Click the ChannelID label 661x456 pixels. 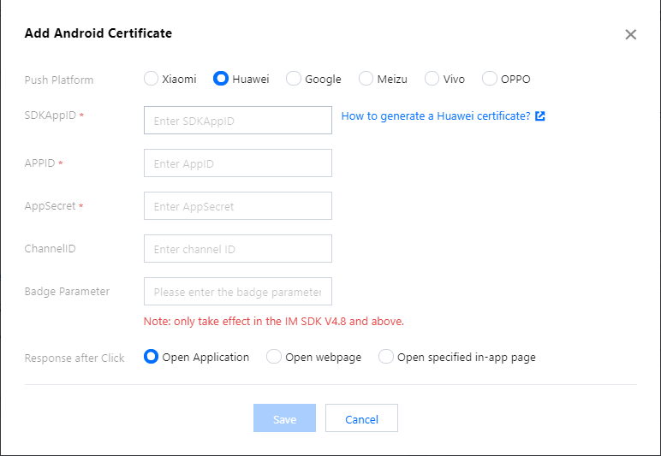(x=51, y=248)
